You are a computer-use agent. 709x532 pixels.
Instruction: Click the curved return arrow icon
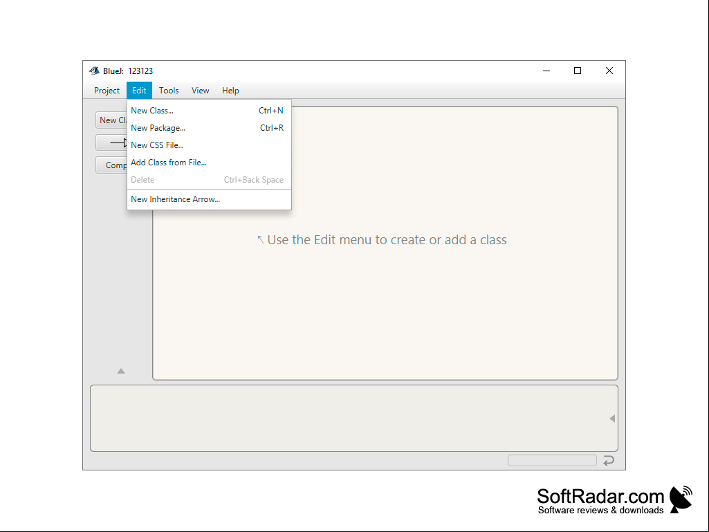[x=609, y=460]
